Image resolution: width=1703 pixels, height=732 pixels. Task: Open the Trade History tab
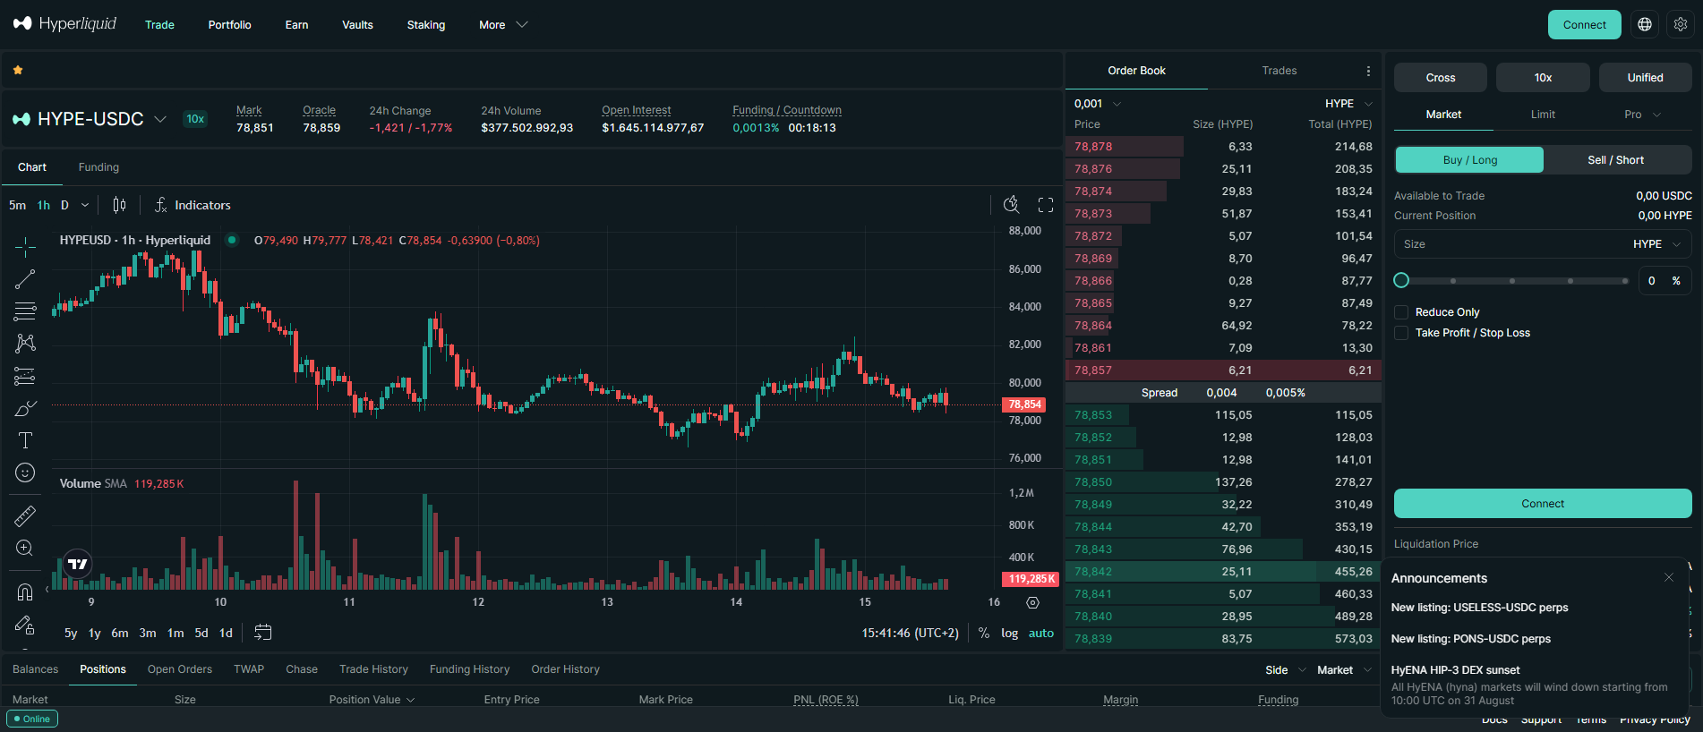click(x=373, y=669)
